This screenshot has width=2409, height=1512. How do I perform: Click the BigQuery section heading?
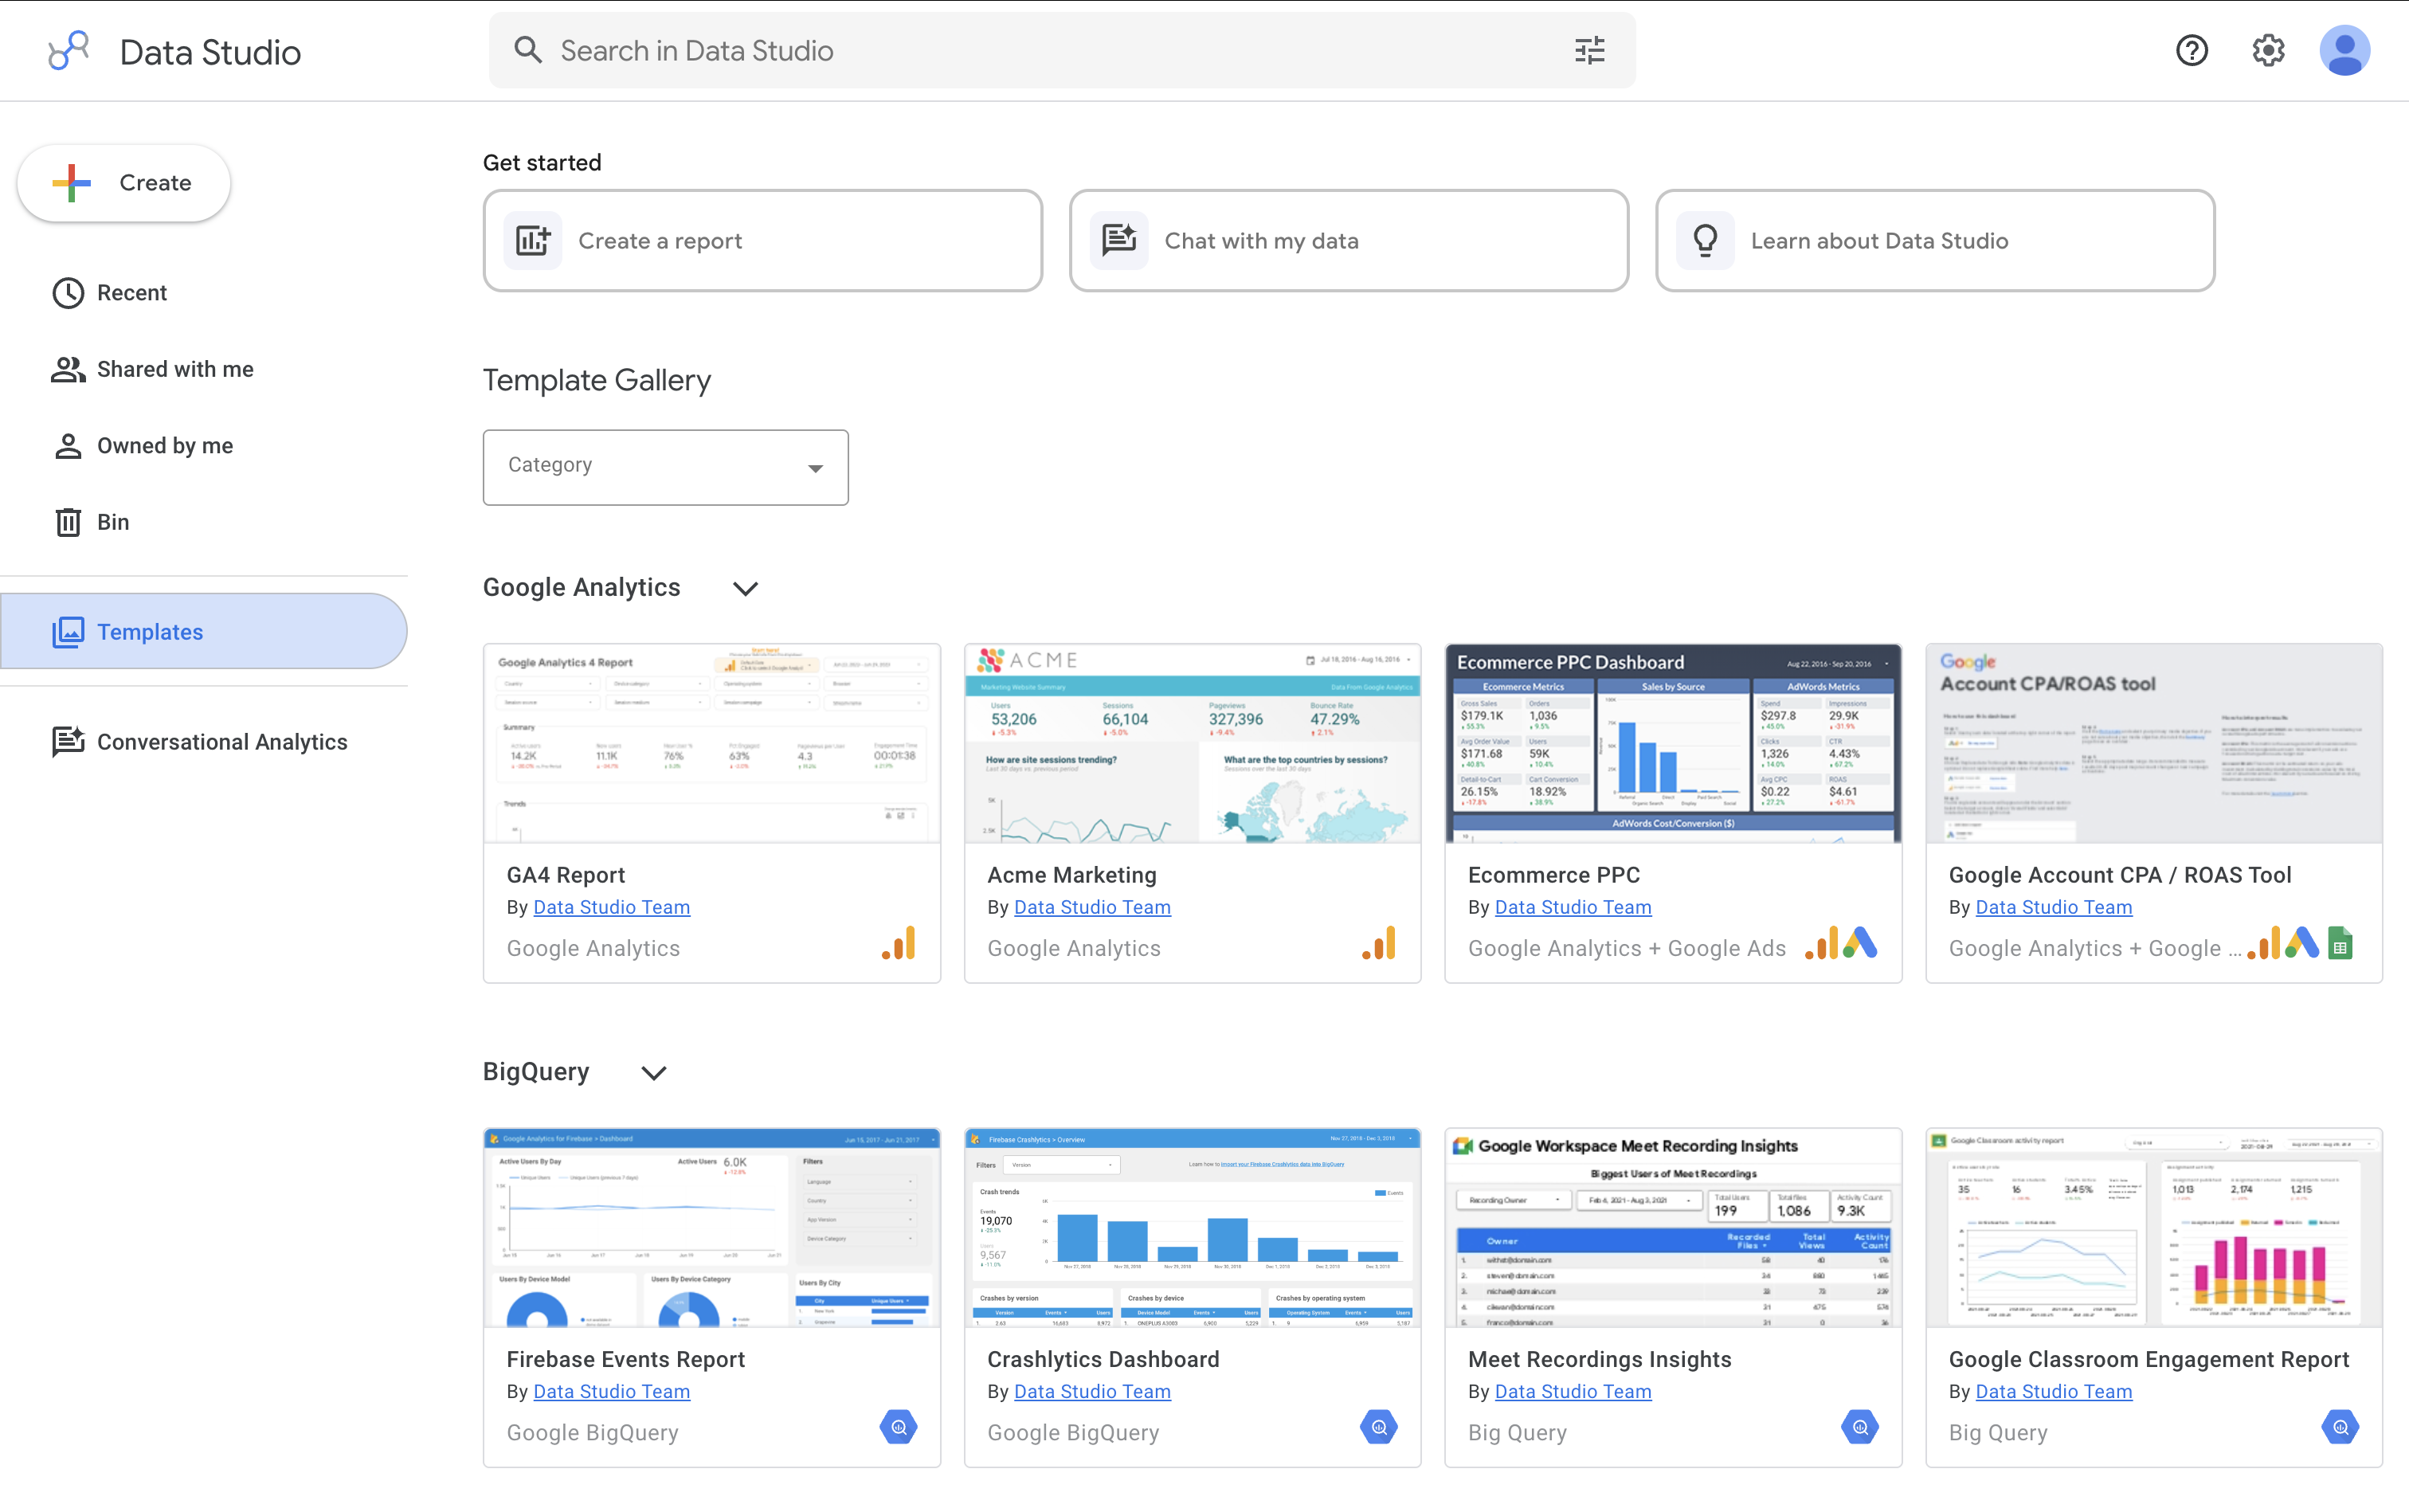pos(536,1072)
